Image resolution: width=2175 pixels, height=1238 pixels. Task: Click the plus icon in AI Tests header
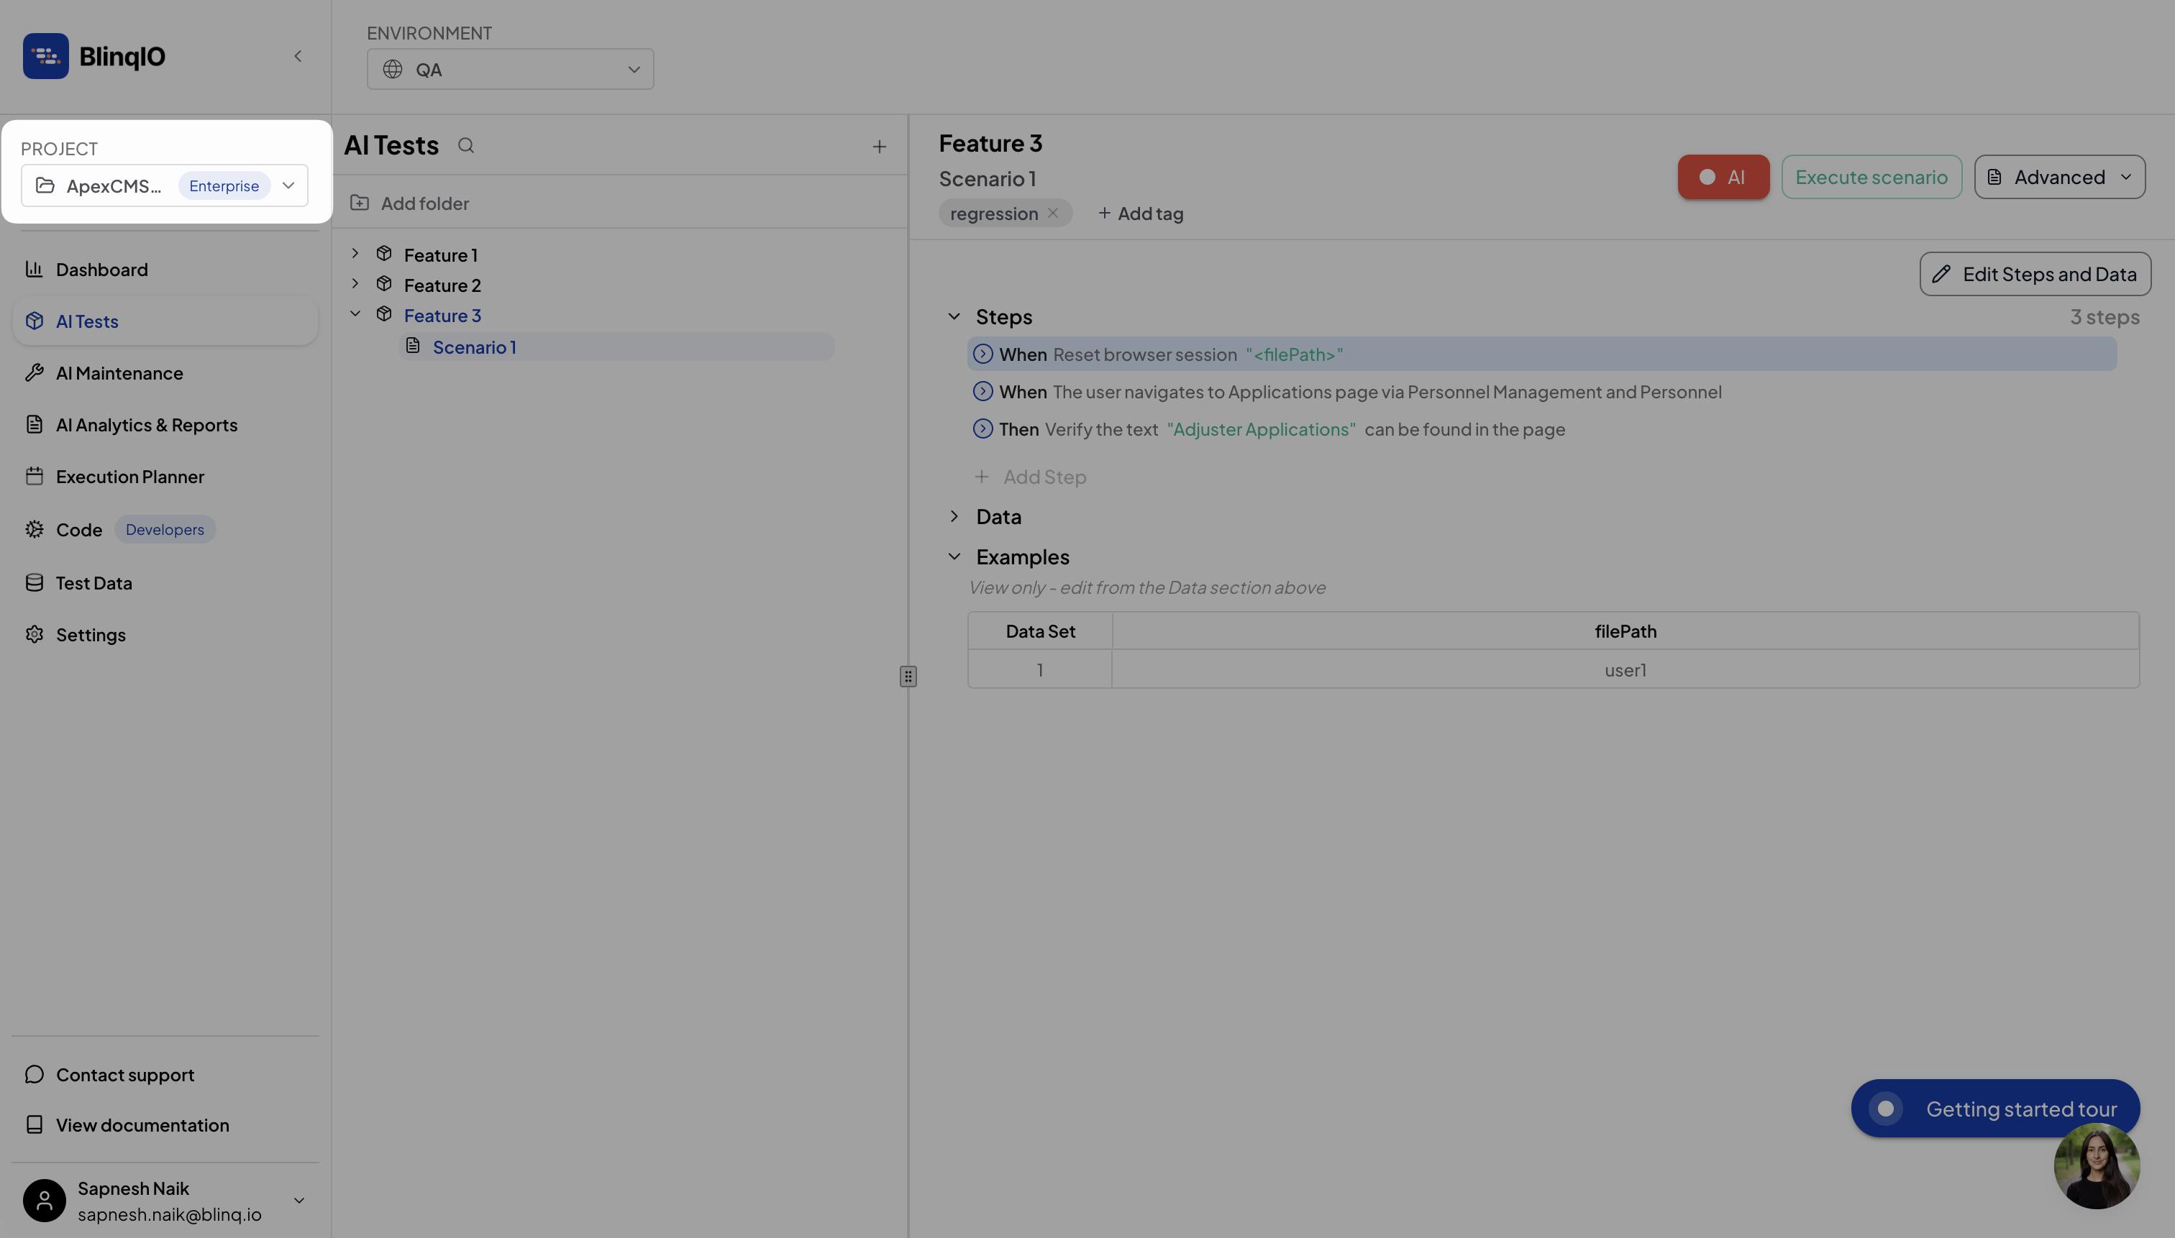879,147
